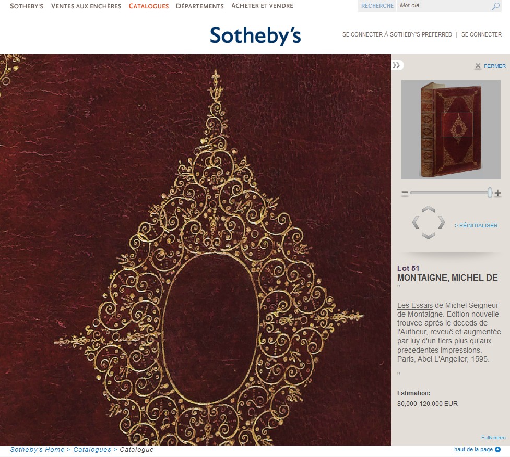This screenshot has height=457, width=510.
Task: Go to haut de la page
Action: click(x=477, y=449)
